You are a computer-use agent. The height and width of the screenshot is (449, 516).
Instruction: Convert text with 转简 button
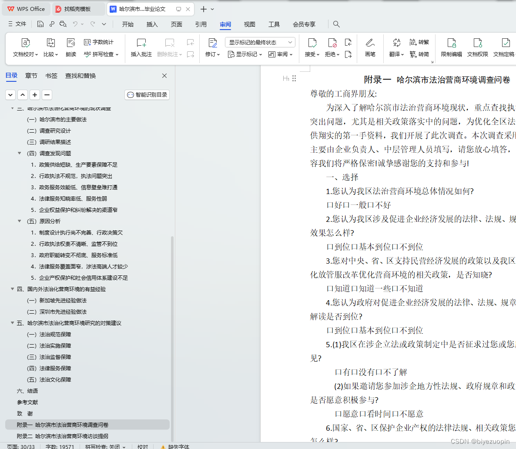[x=419, y=54]
